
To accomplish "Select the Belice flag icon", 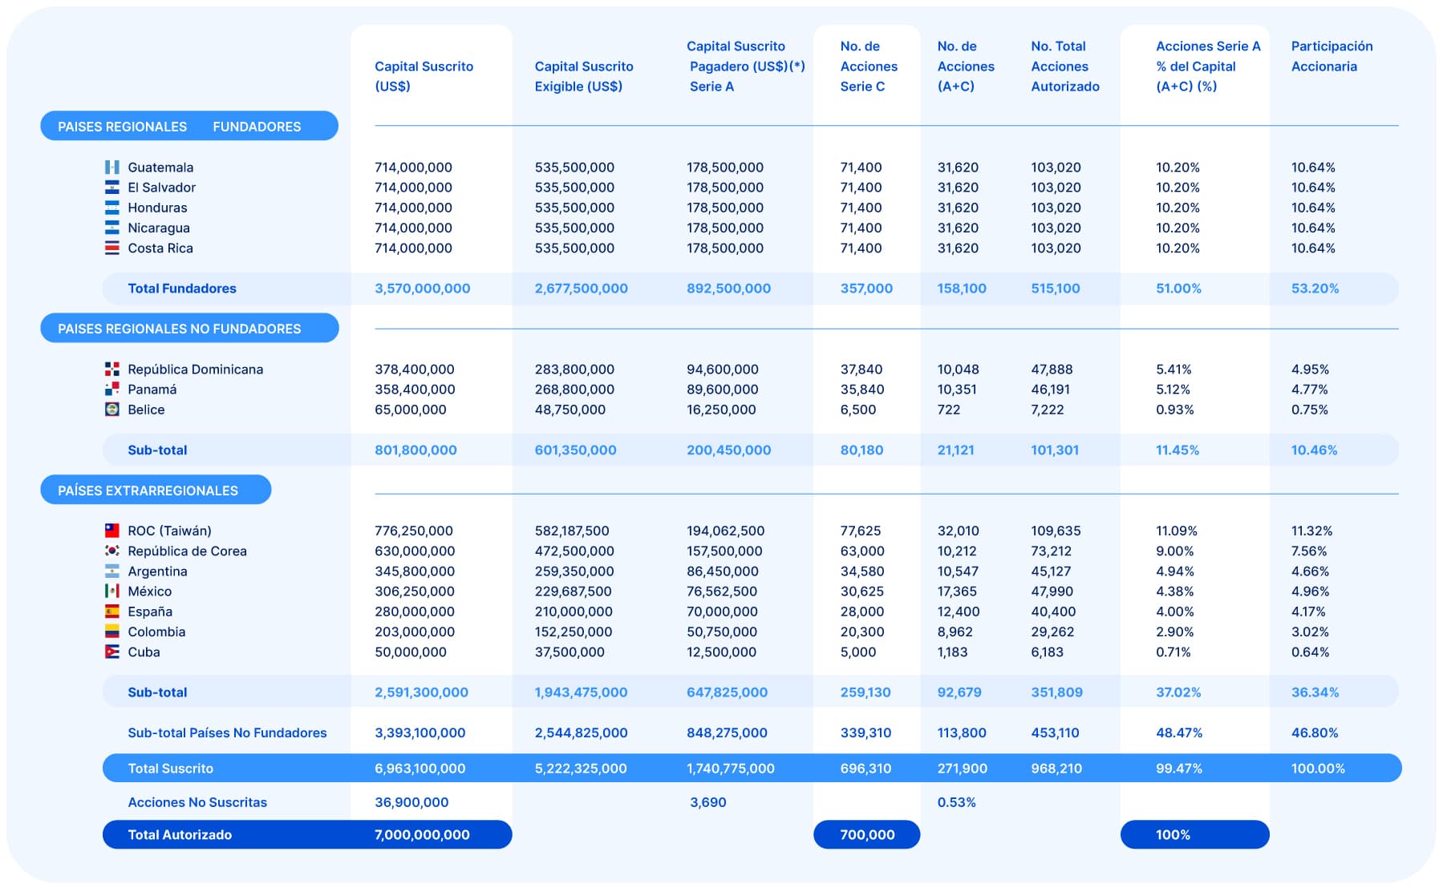I will point(111,410).
